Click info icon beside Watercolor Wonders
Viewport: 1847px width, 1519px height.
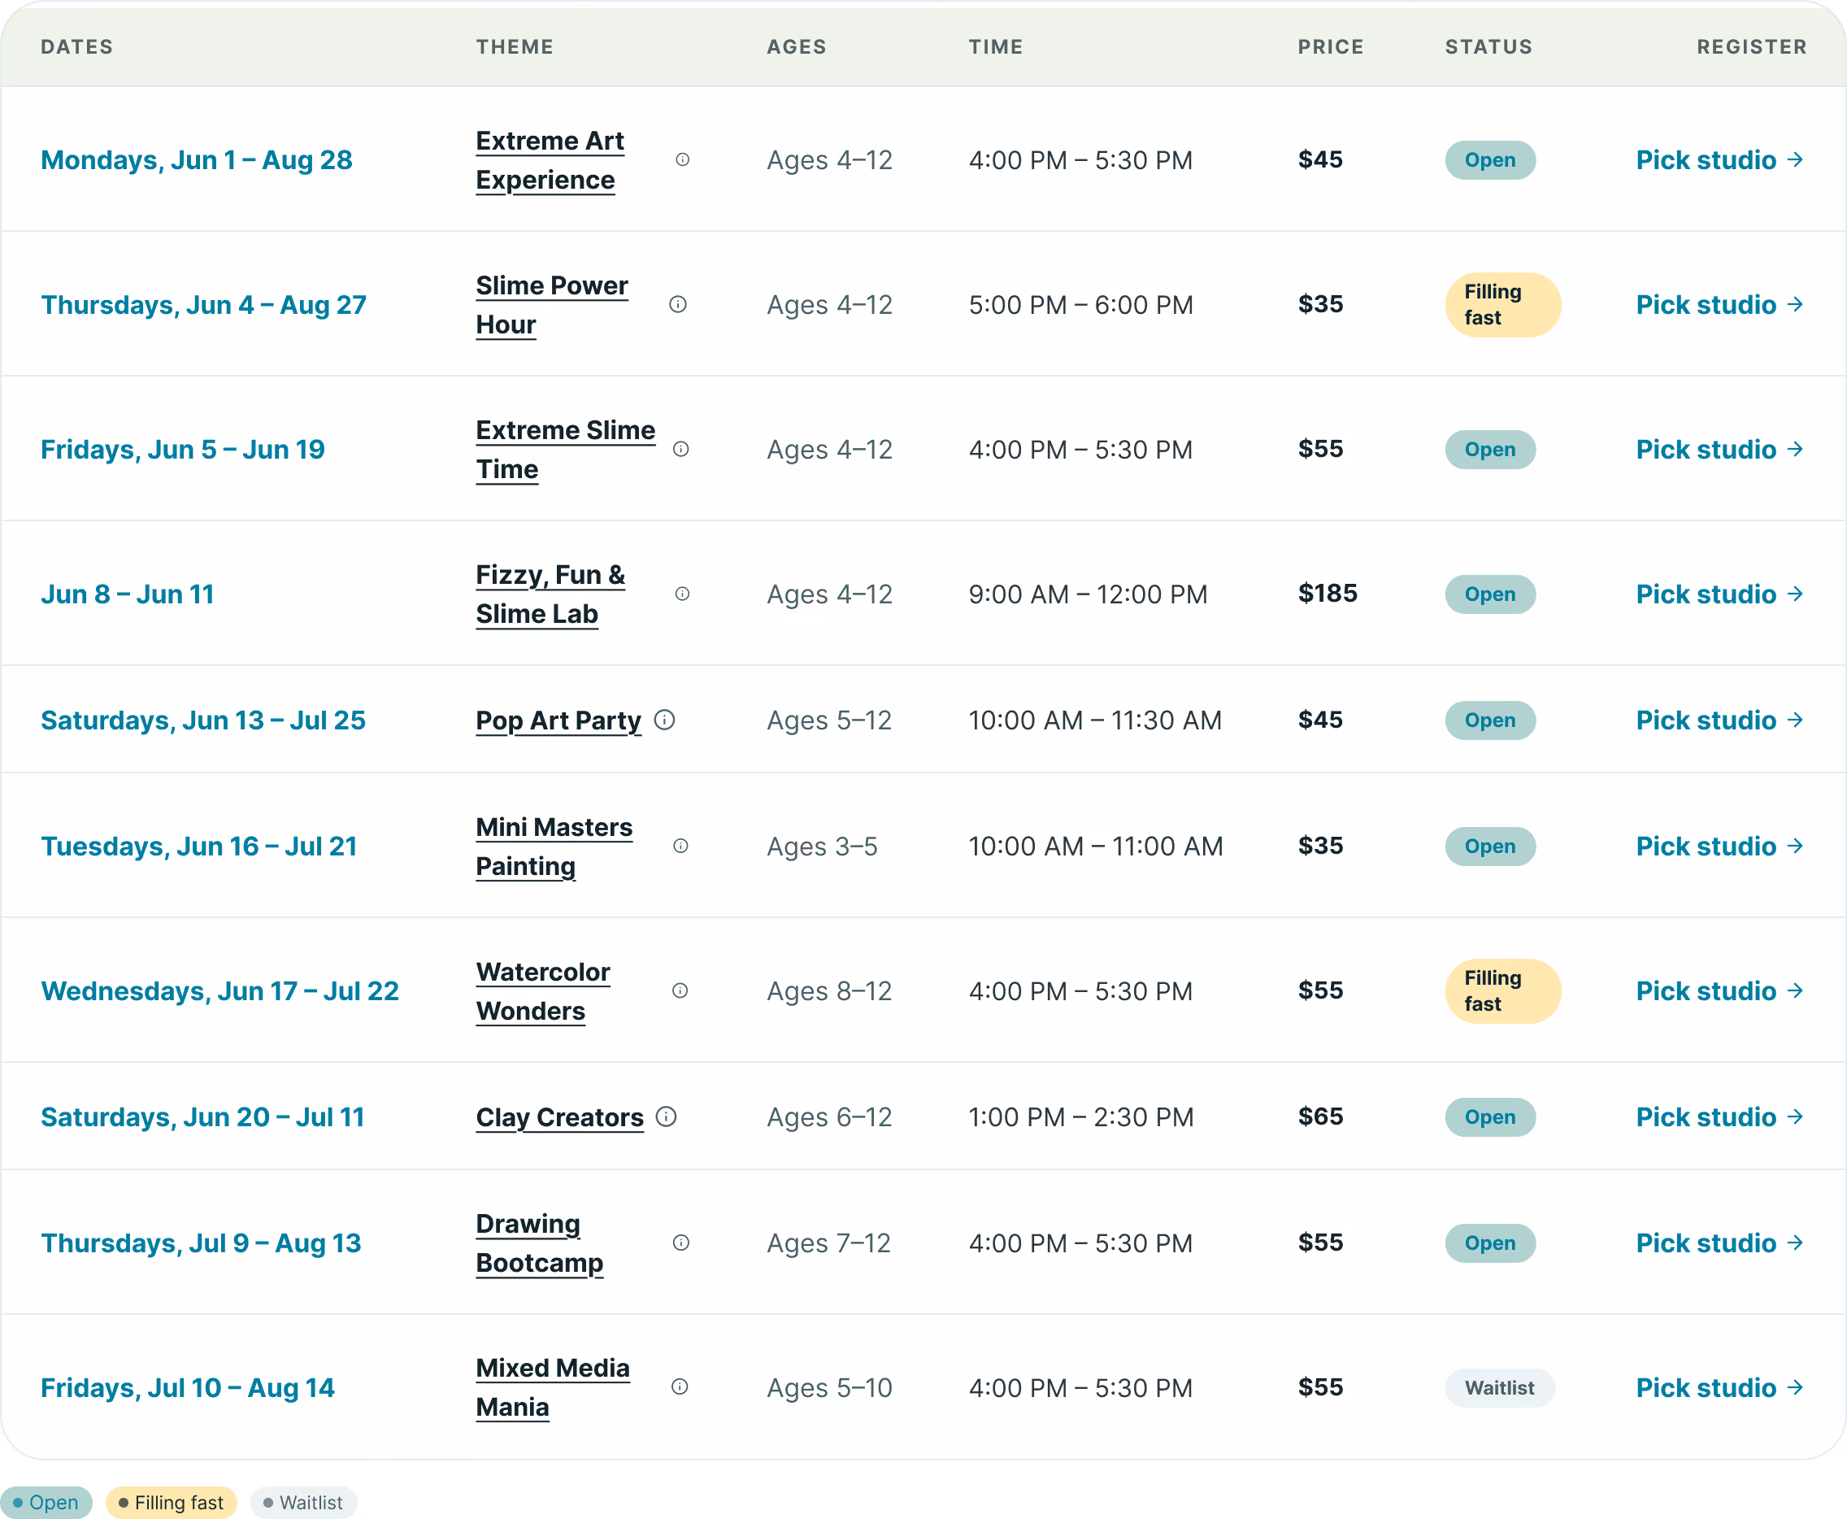(680, 990)
